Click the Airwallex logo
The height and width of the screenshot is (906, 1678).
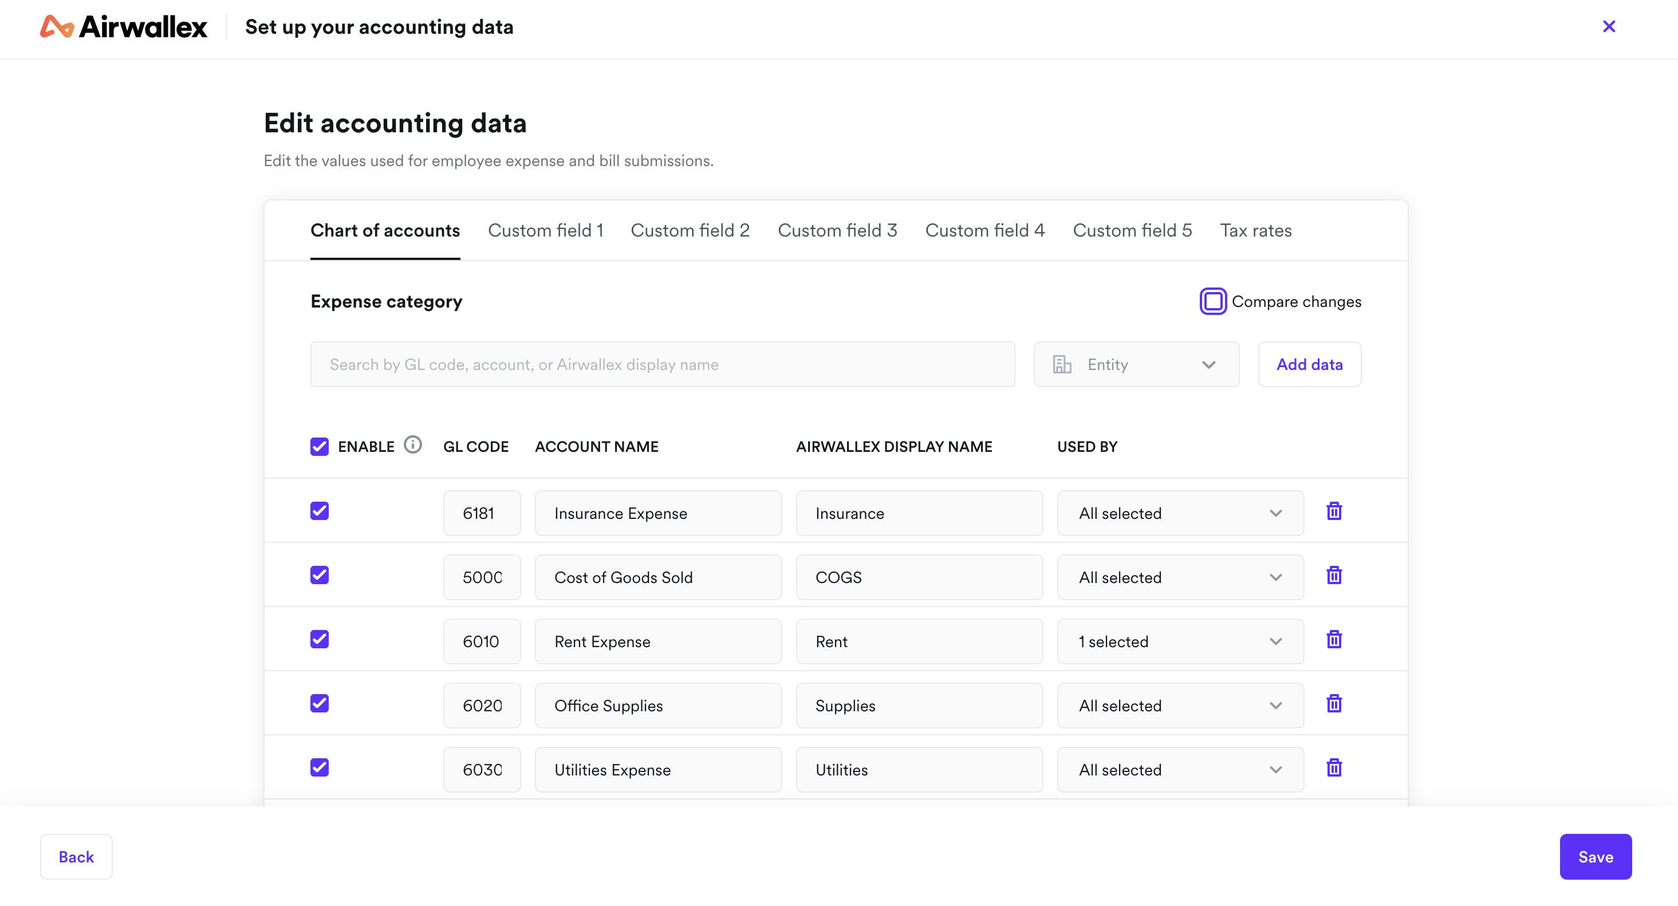[x=123, y=27]
